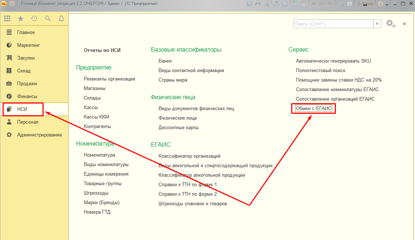Open the Банки classifier
This screenshot has height=240, width=415.
(x=165, y=61)
